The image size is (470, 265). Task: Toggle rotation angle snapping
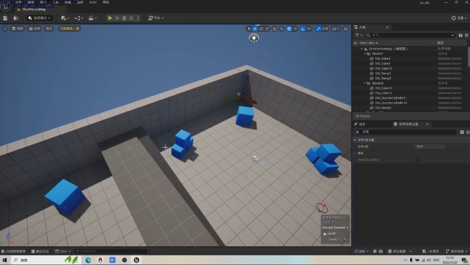tap(303, 28)
